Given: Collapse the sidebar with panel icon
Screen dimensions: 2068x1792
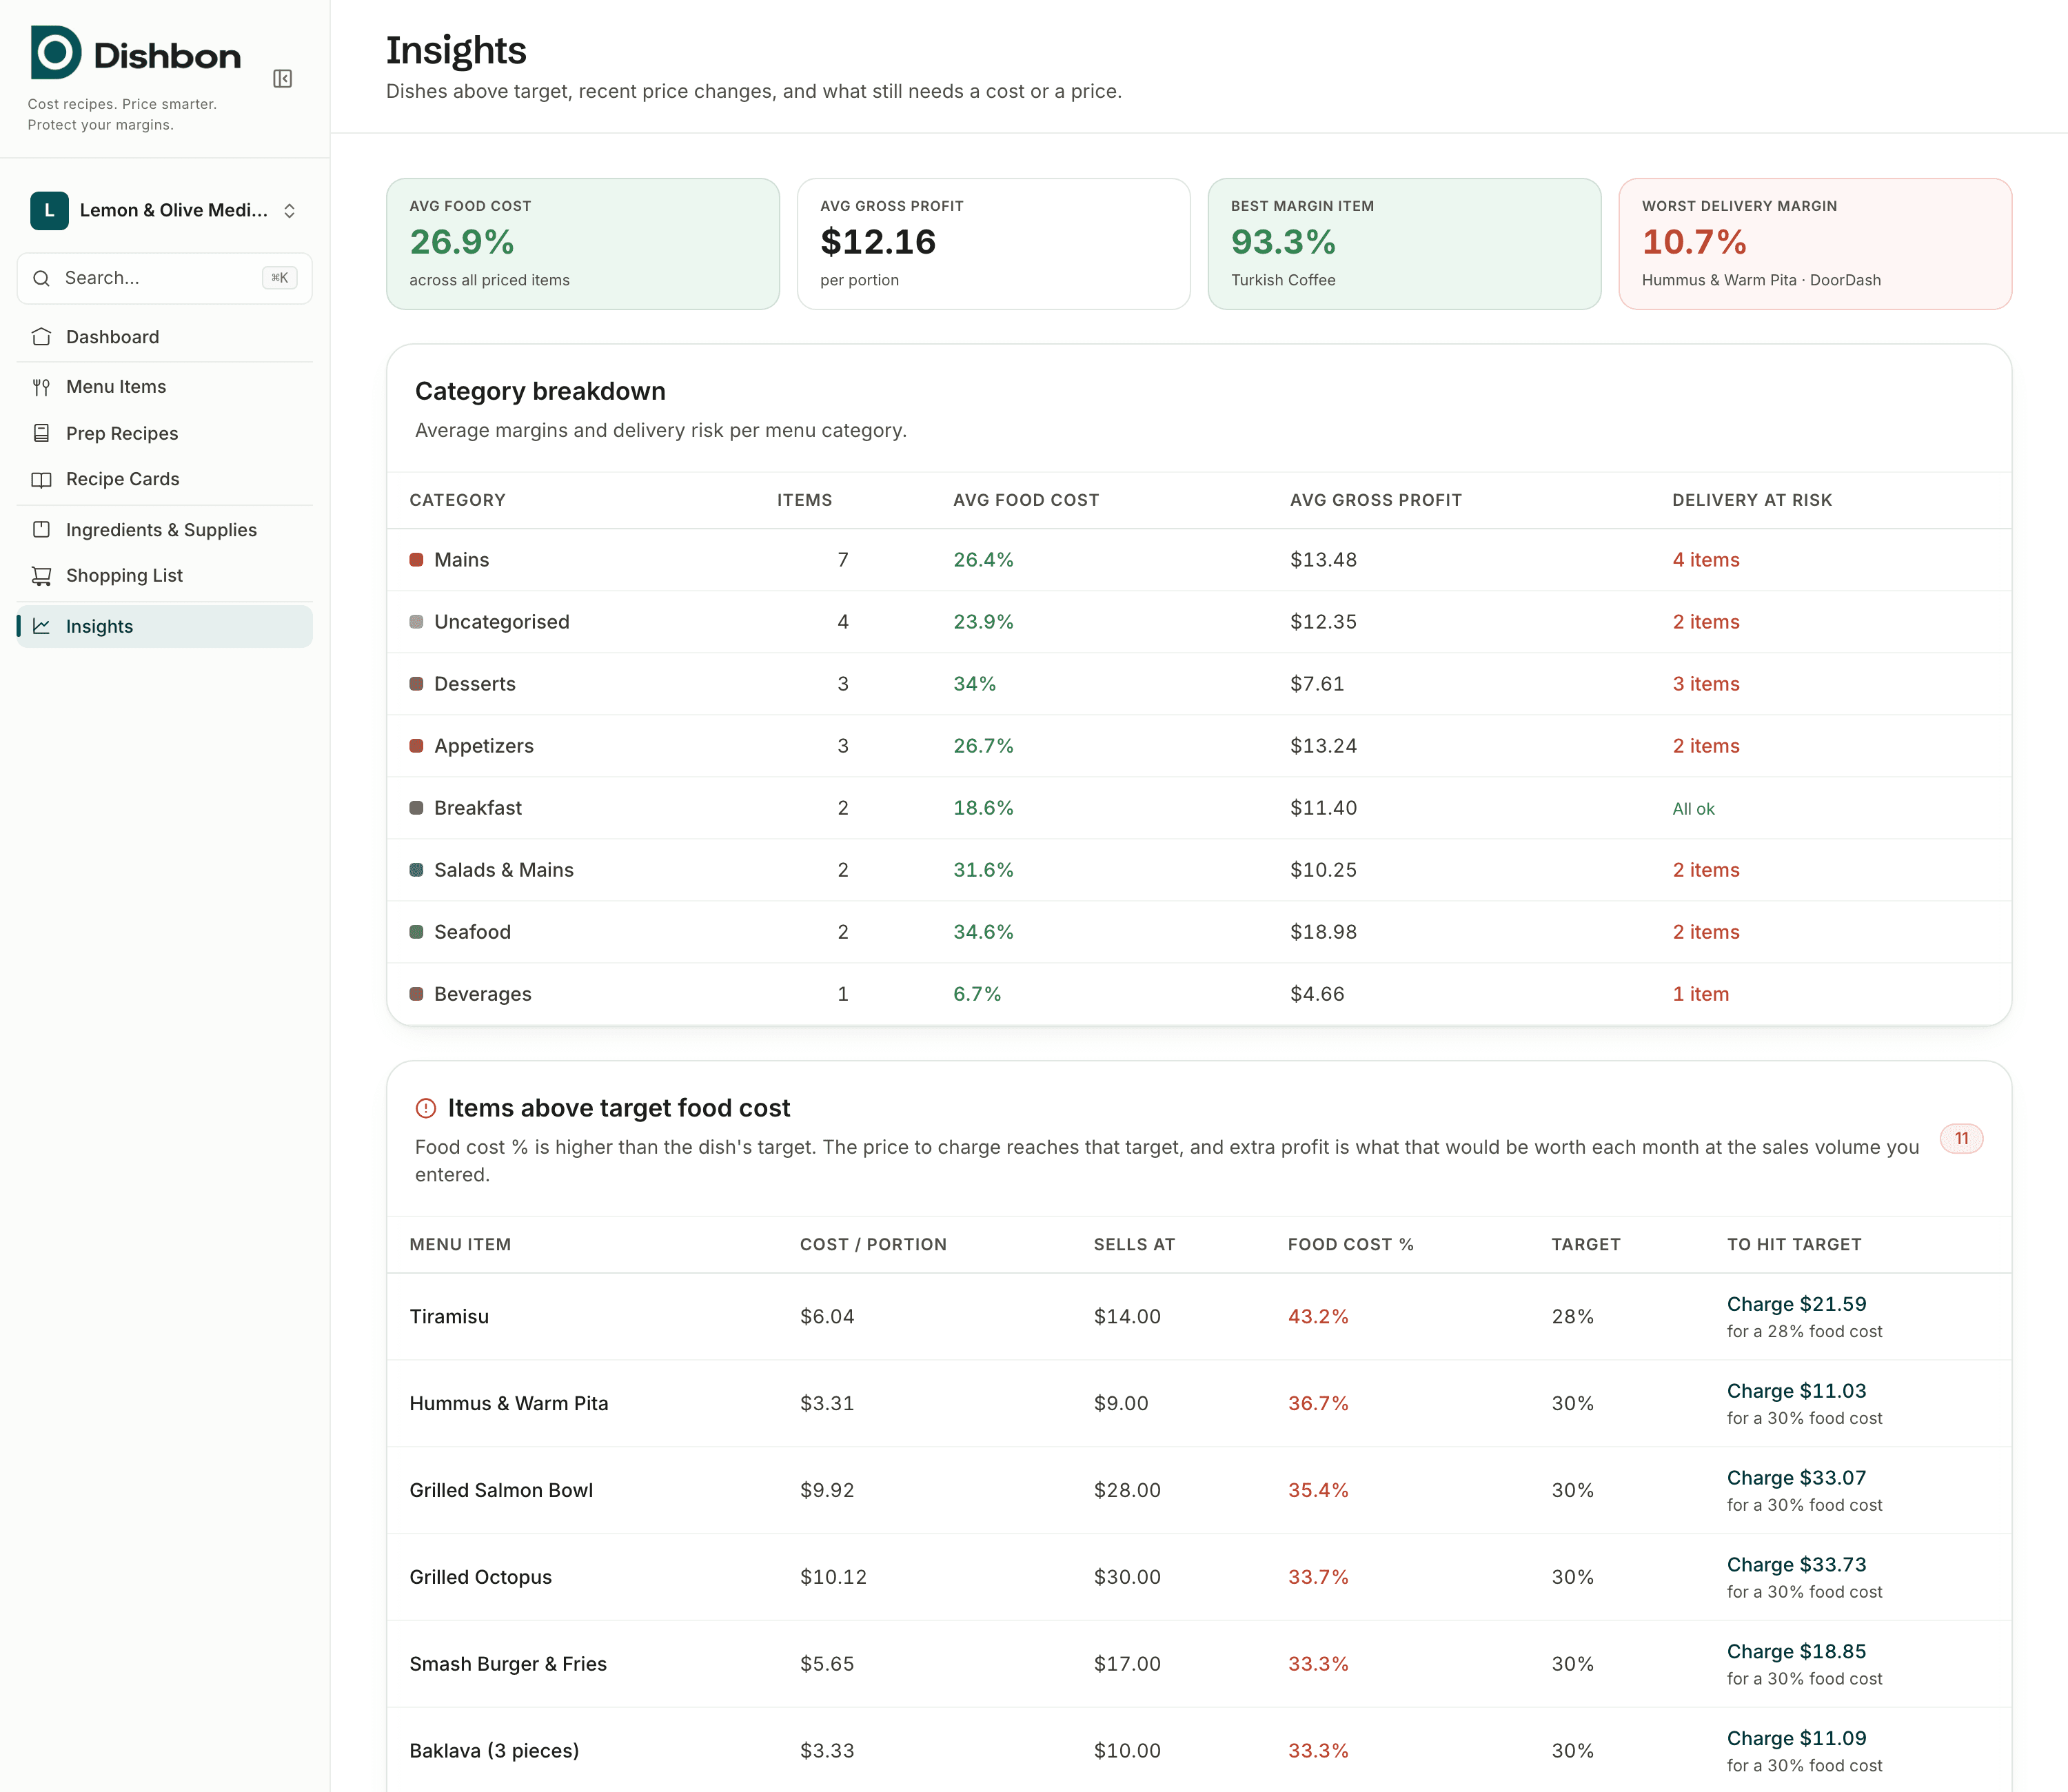Looking at the screenshot, I should pyautogui.click(x=282, y=79).
